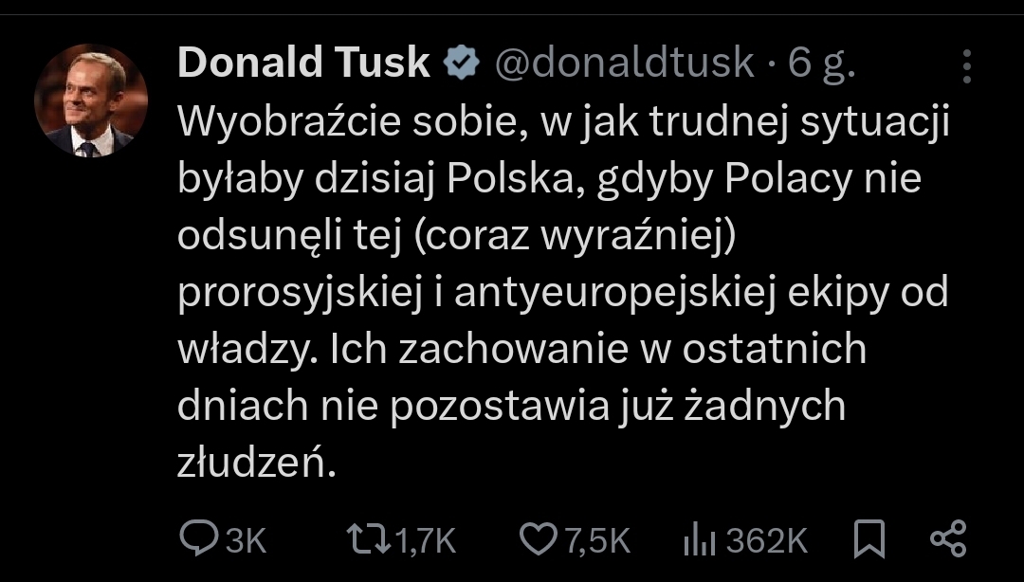Screen dimensions: 1024x582
Task: Click the share icon
Action: click(947, 538)
